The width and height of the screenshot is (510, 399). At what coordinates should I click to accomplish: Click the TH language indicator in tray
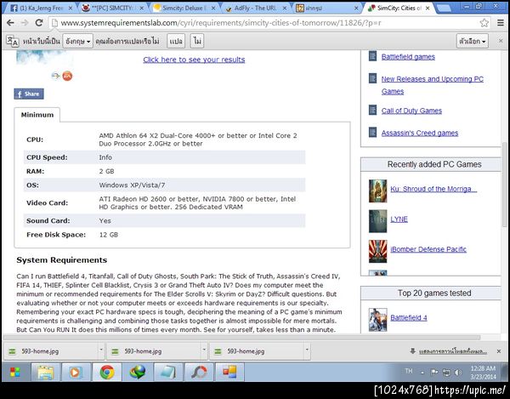[x=409, y=371]
